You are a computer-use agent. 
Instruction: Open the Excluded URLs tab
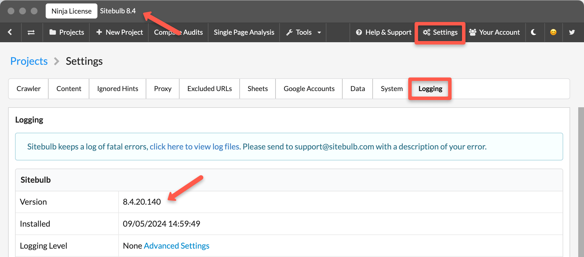210,89
